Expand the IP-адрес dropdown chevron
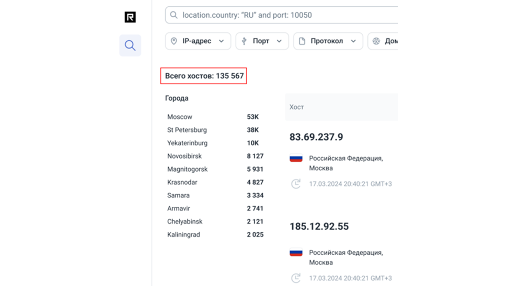 pyautogui.click(x=222, y=41)
